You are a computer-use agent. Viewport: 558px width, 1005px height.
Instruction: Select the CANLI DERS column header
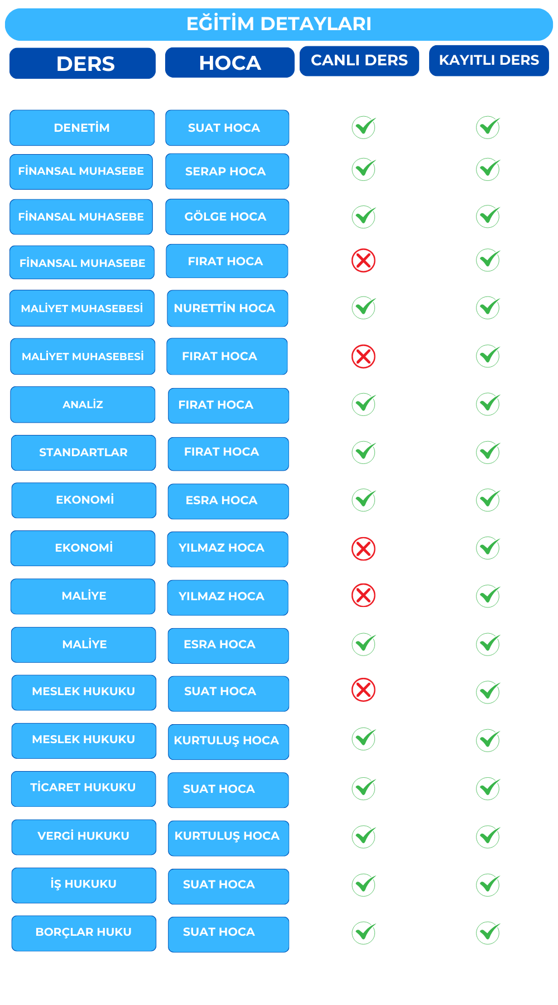coord(359,61)
